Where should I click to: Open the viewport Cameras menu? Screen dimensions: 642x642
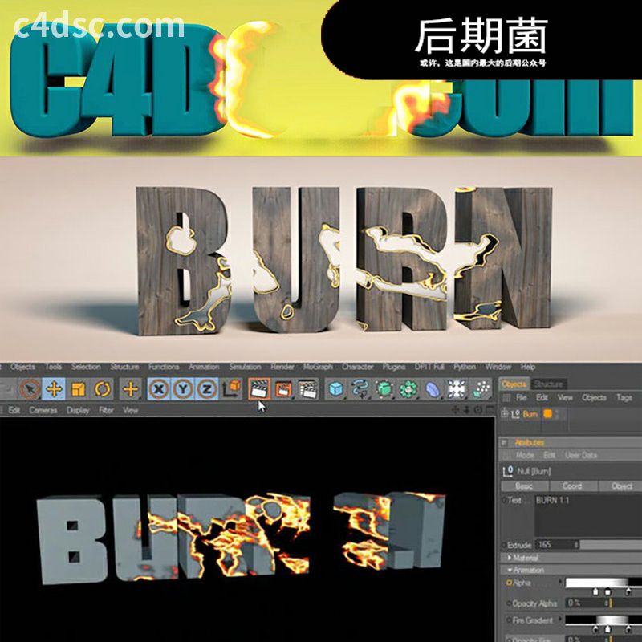[43, 410]
